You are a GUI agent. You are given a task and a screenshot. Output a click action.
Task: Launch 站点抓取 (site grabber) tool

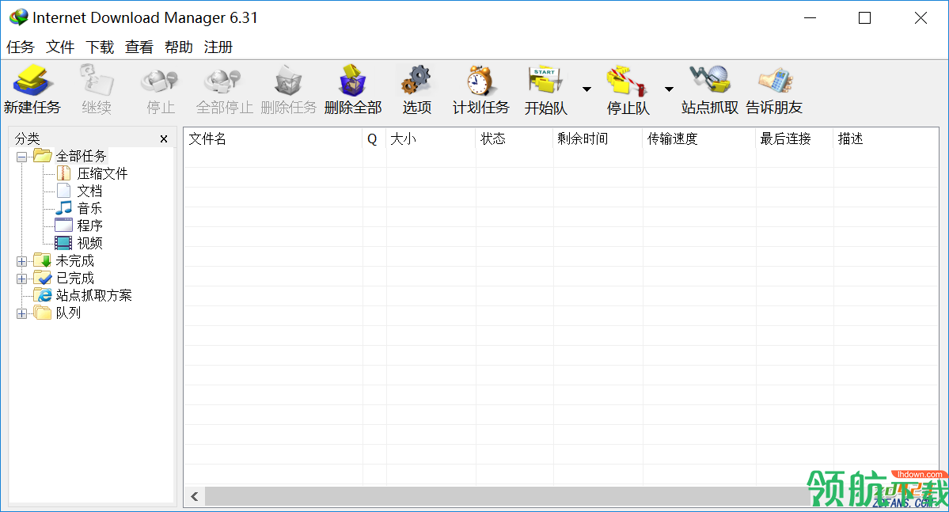(x=710, y=81)
